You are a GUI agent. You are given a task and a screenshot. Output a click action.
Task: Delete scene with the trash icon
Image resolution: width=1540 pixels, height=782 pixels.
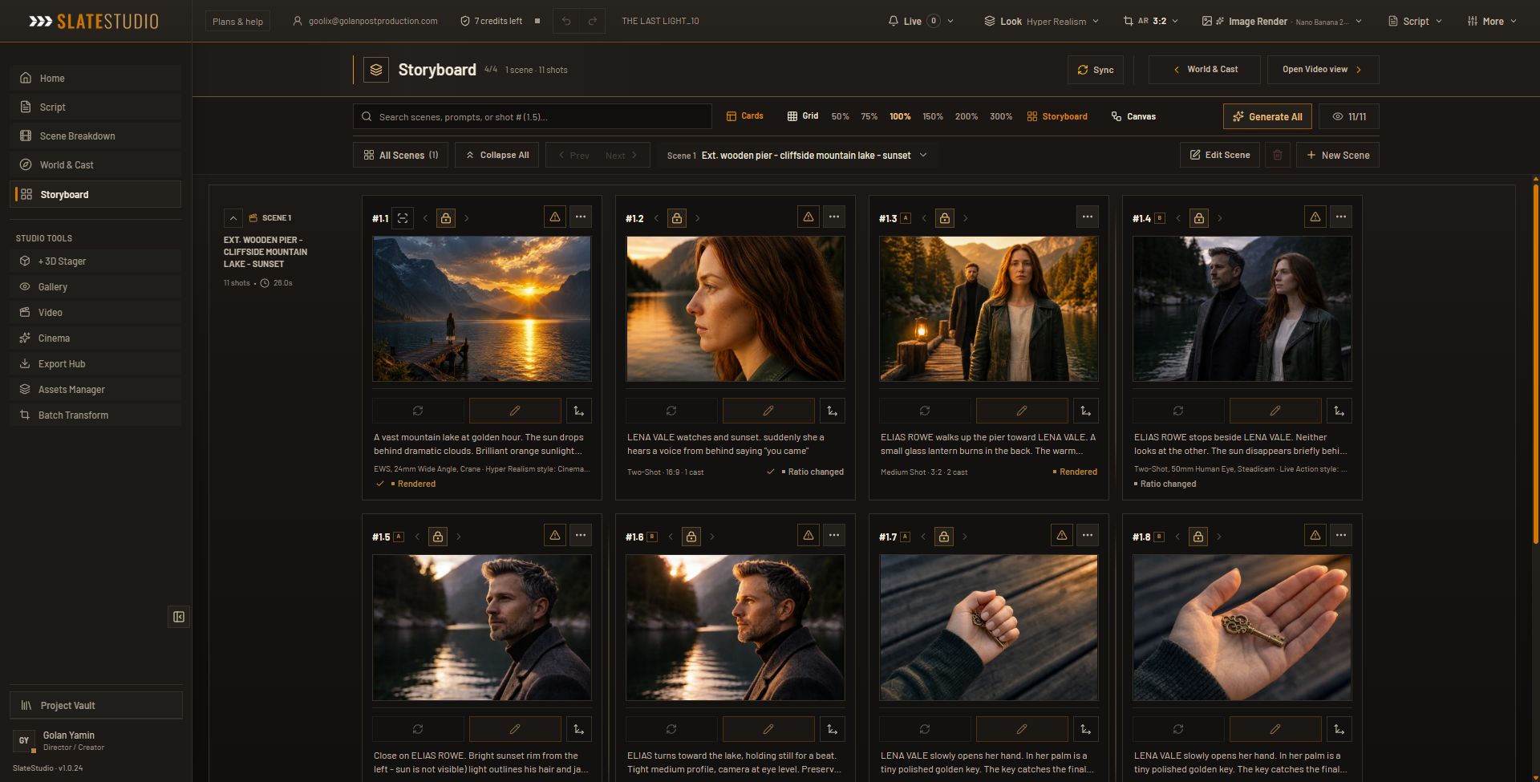coord(1278,155)
